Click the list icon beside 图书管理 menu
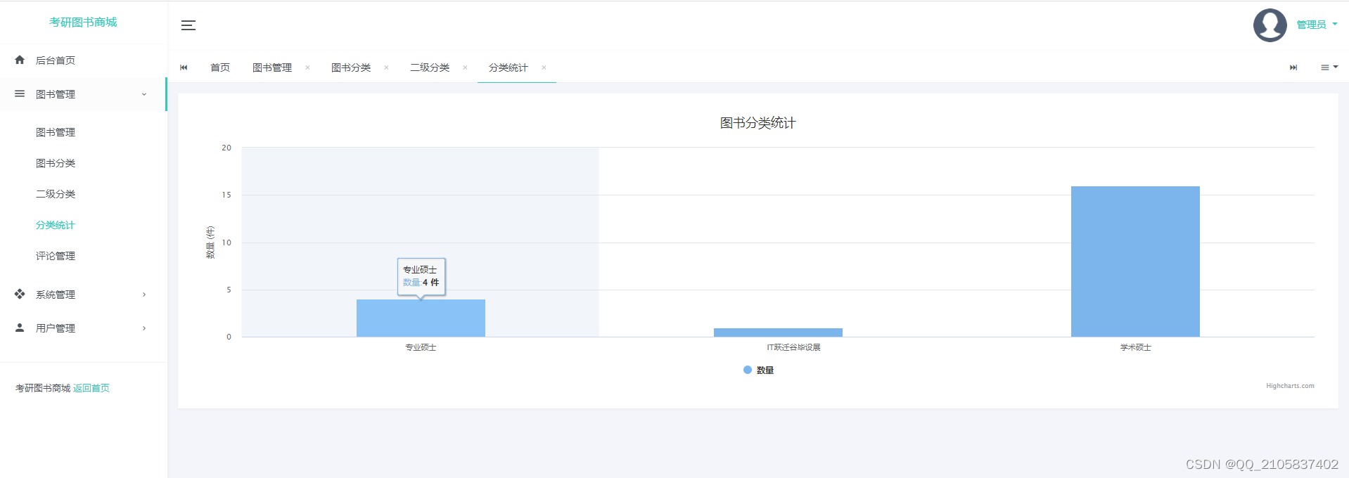The height and width of the screenshot is (478, 1349). (20, 93)
